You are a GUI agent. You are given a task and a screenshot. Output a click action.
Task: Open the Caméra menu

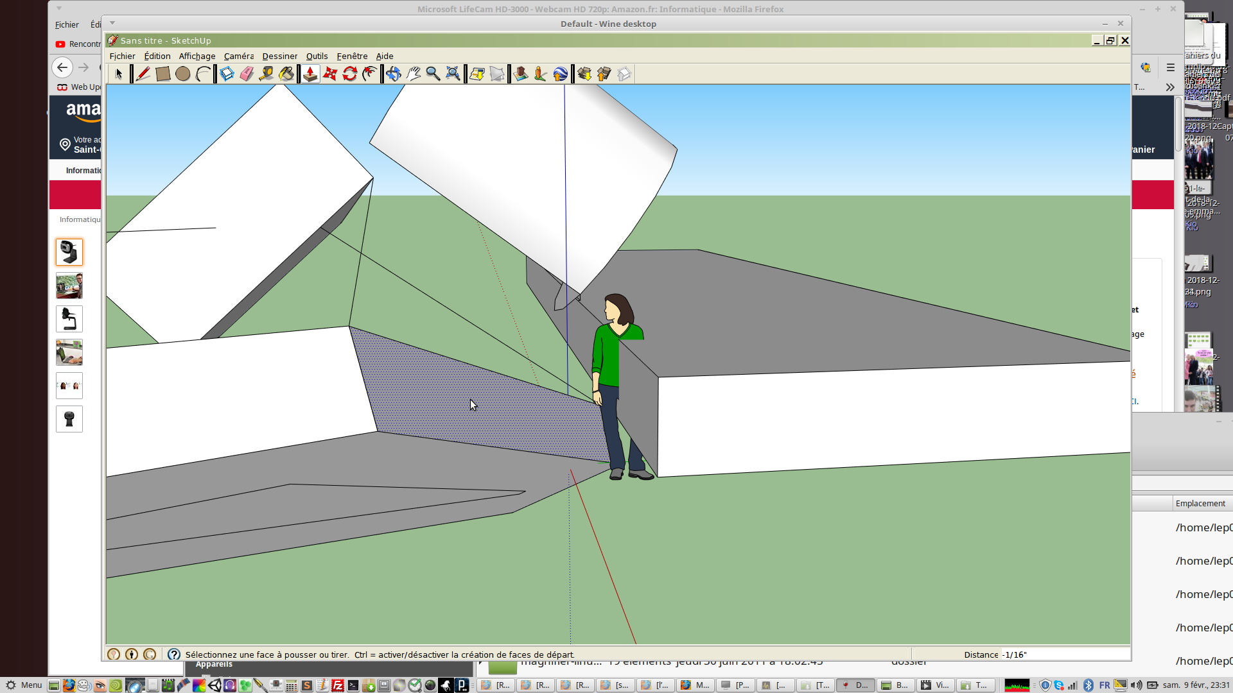pos(239,56)
